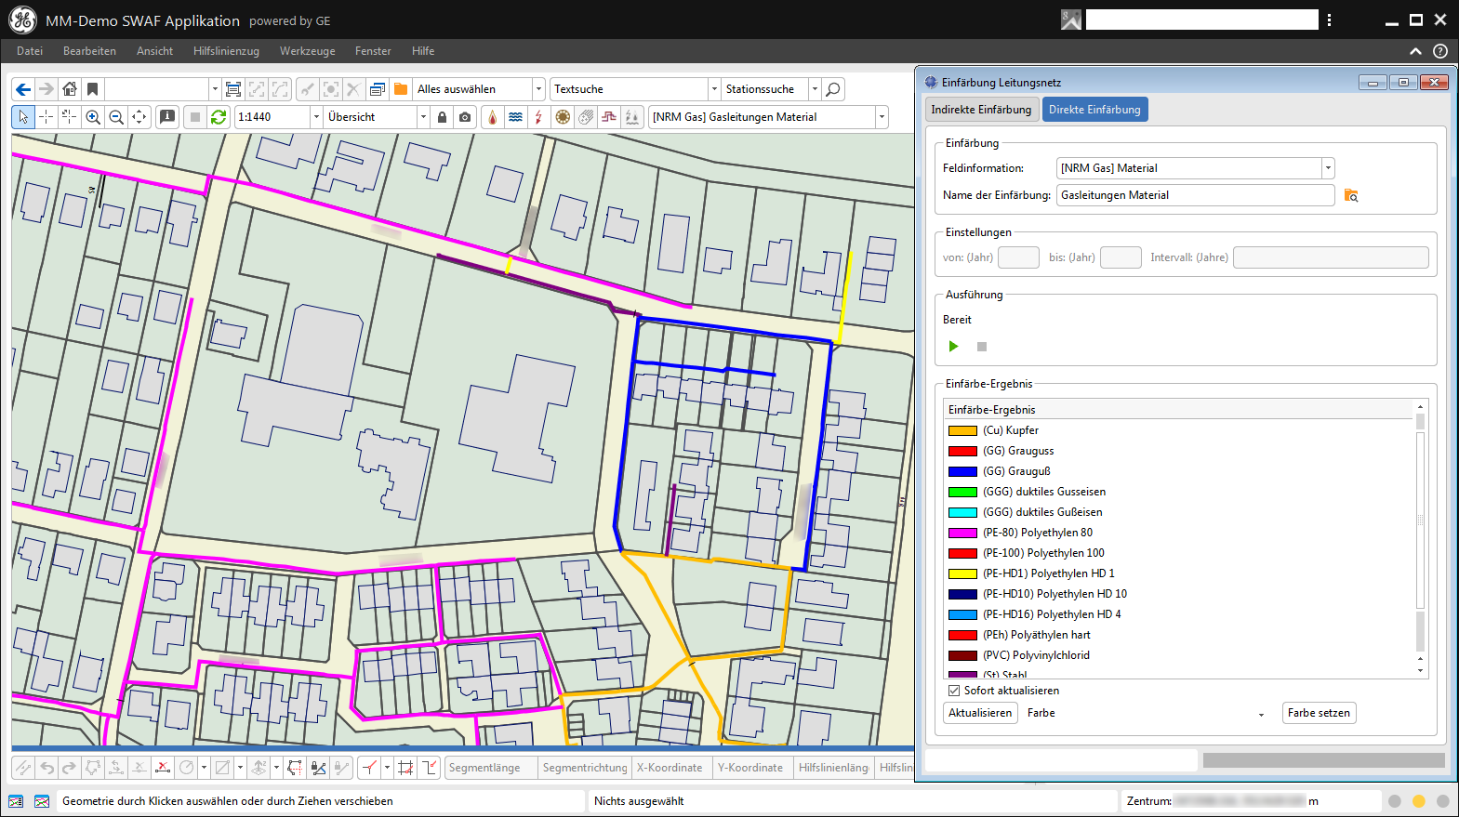Screen dimensions: 1459x817
Task: Click the Aktualisieren button
Action: tap(980, 713)
